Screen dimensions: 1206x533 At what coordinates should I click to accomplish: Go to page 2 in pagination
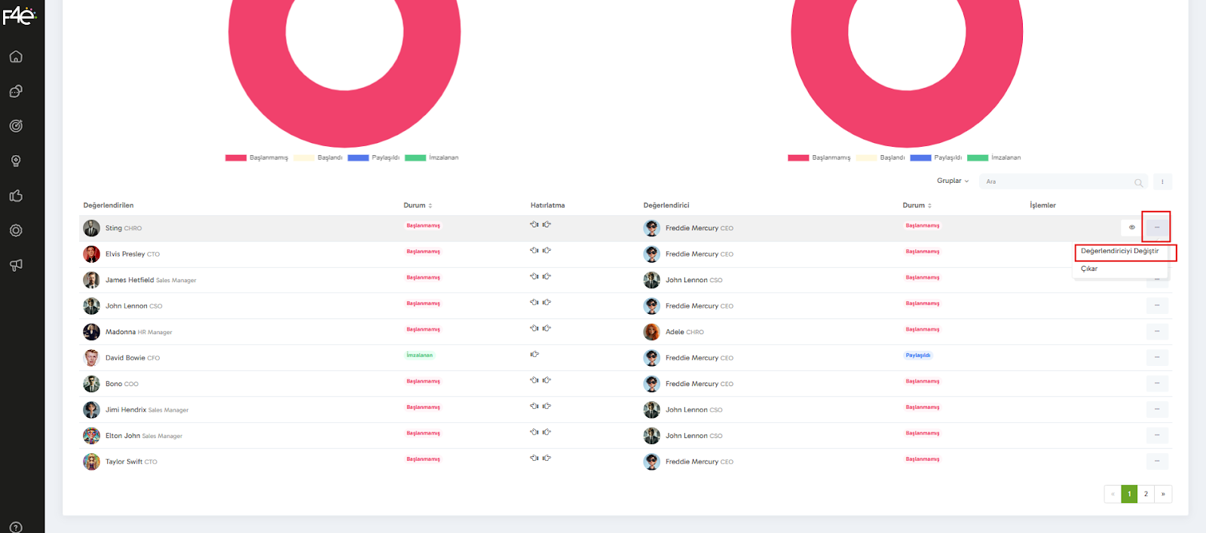tap(1146, 494)
